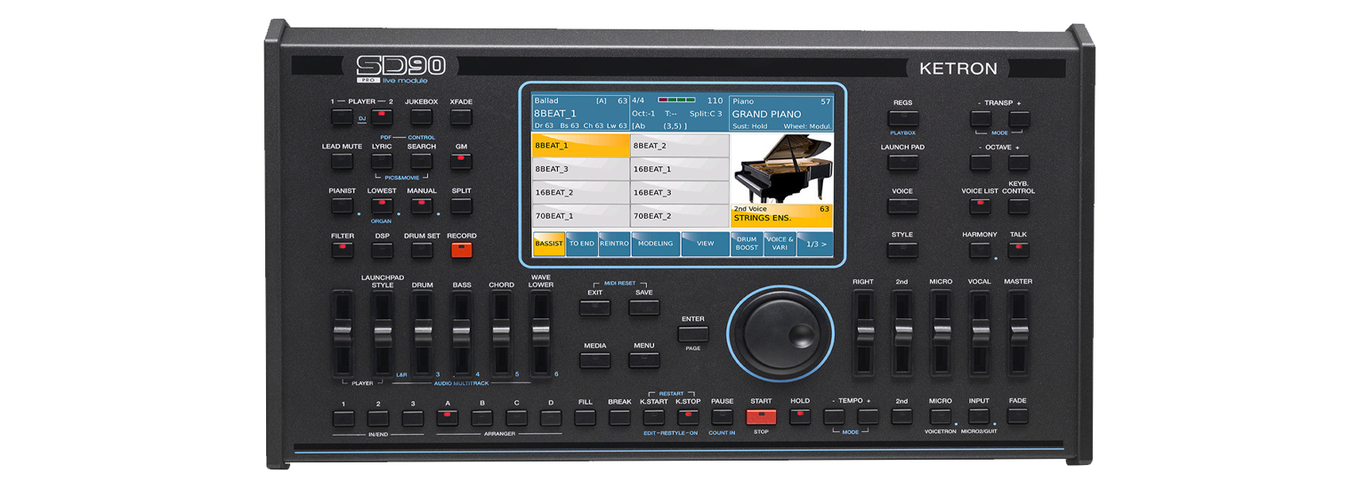Screen dimensions: 1350x497
Task: Enable the Harmony button
Action: click(980, 250)
